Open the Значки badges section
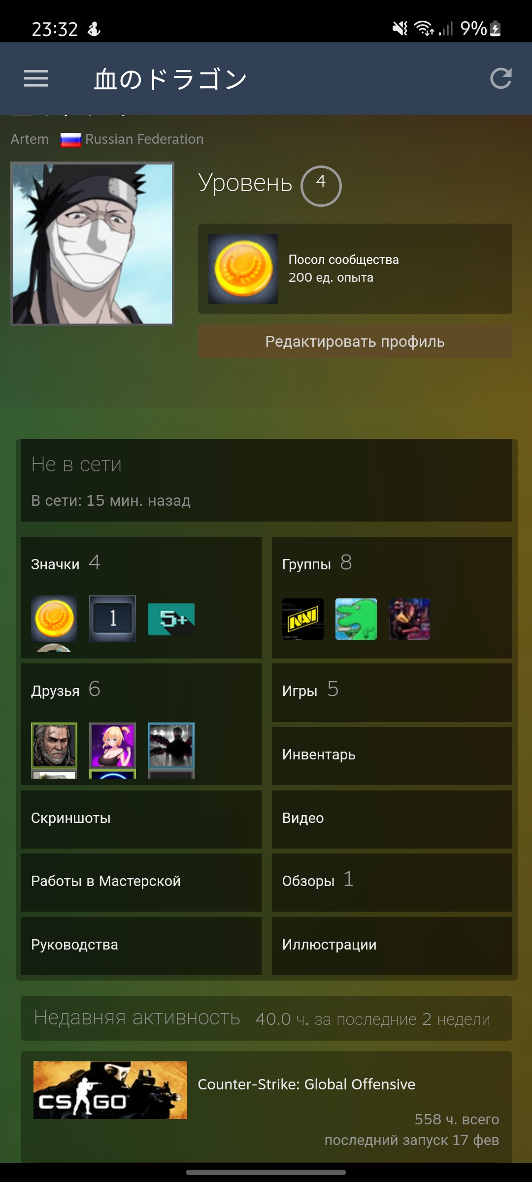This screenshot has height=1182, width=532. point(141,597)
